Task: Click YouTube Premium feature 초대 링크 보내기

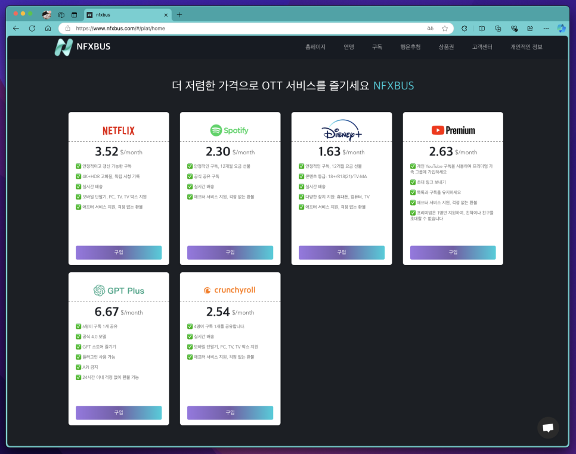Action: click(428, 182)
